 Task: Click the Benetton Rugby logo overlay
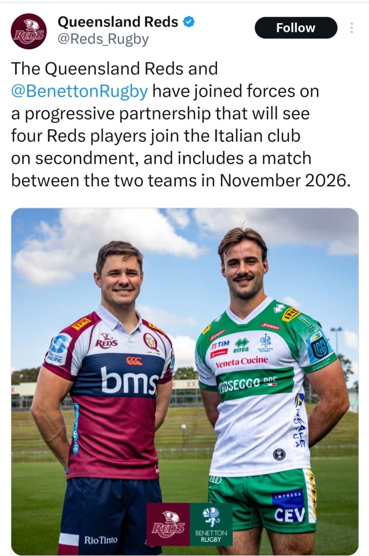click(211, 524)
